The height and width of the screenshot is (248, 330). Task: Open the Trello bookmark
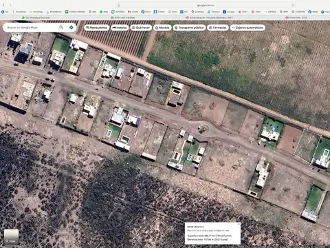(159, 12)
